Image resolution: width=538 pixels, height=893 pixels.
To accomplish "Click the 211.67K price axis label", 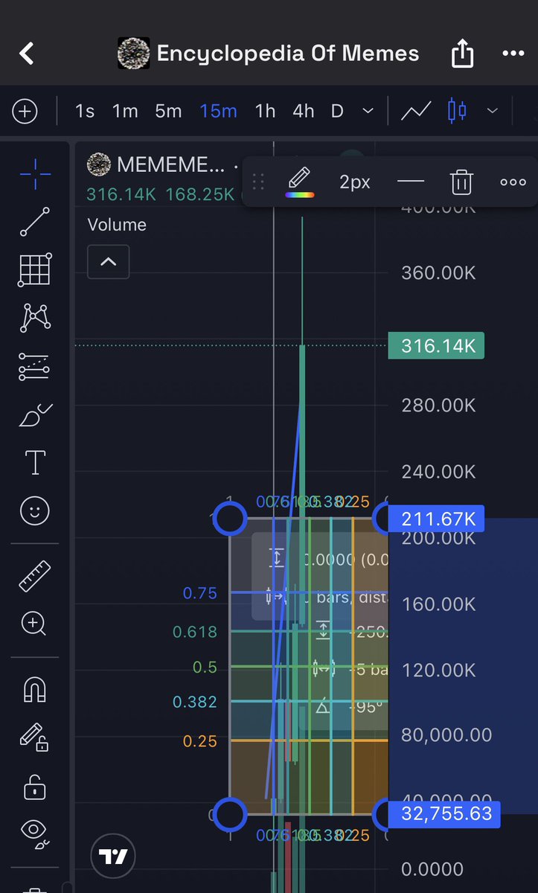I will [437, 518].
